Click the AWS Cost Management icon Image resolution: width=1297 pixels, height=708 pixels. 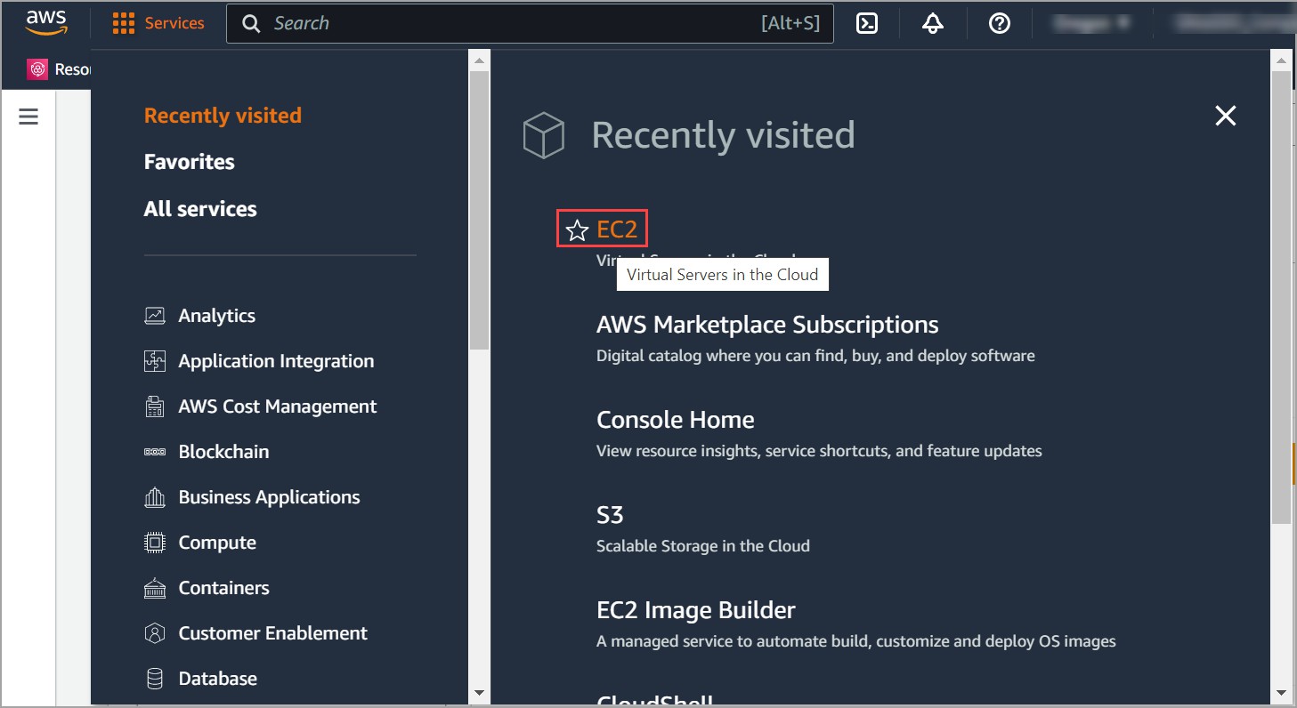155,406
